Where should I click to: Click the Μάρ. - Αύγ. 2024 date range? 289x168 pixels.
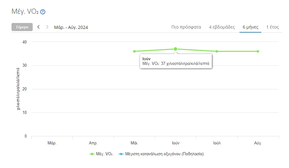coord(71,27)
